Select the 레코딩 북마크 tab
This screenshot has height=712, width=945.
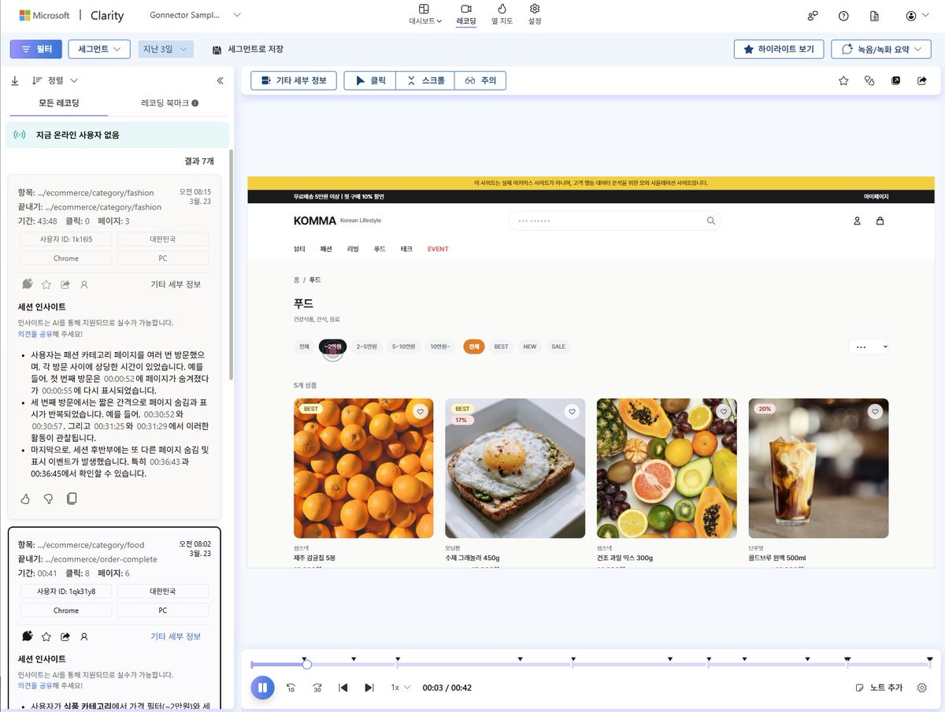(169, 103)
